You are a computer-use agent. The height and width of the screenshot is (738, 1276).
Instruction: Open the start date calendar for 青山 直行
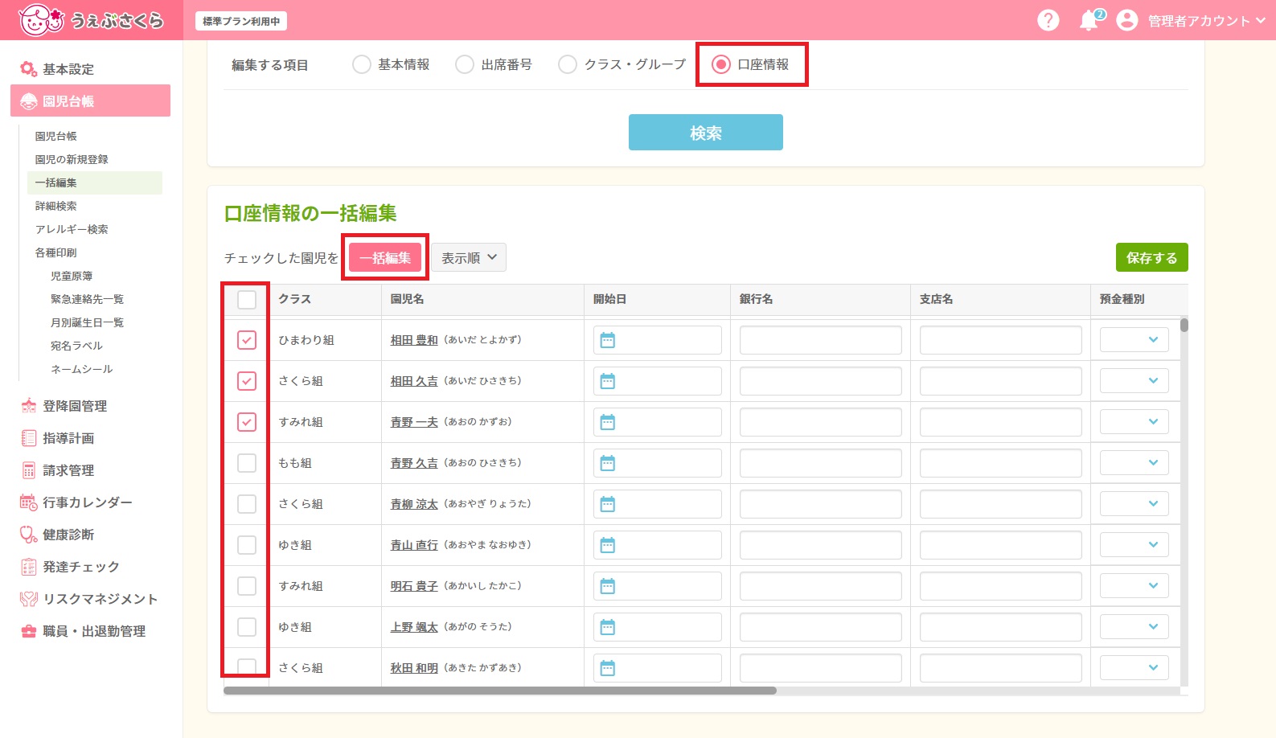click(608, 545)
